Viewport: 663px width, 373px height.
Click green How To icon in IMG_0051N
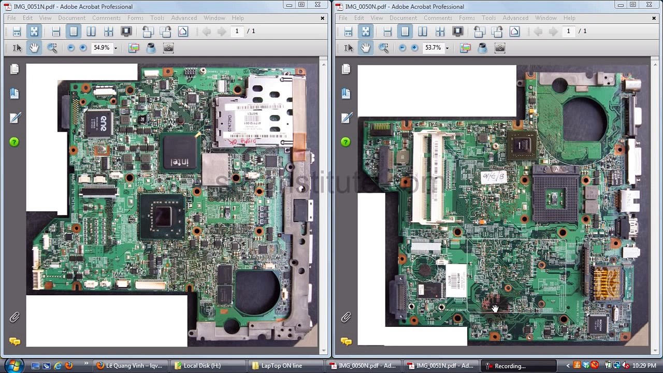tap(15, 142)
